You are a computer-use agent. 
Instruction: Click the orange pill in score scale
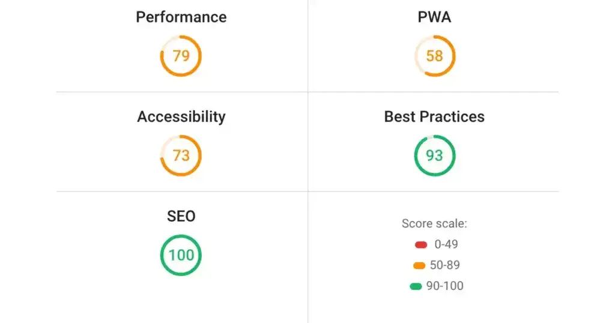pos(420,265)
